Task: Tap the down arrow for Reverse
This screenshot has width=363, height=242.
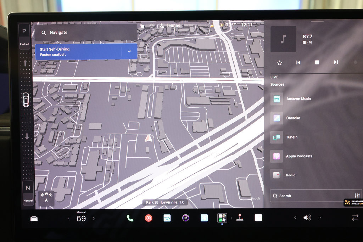Action: coord(27,136)
